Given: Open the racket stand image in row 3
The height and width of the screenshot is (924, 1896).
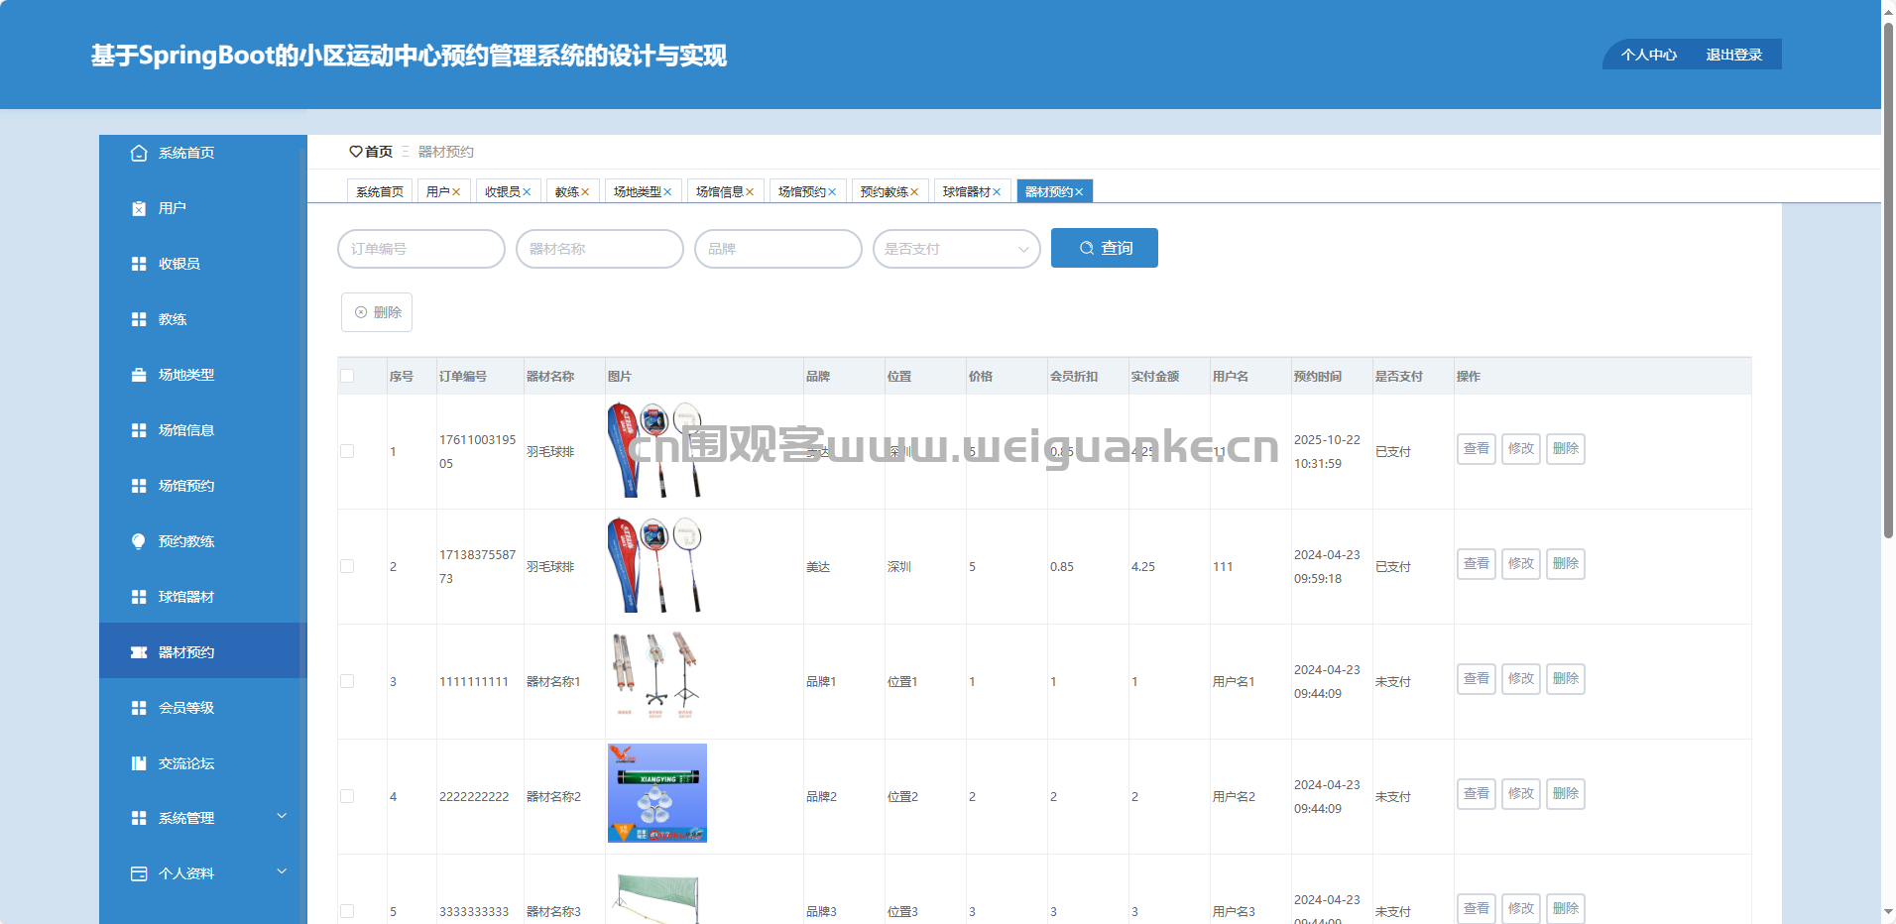Looking at the screenshot, I should click(x=656, y=677).
